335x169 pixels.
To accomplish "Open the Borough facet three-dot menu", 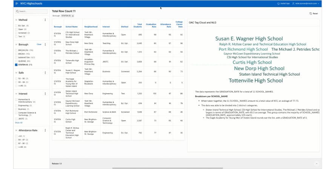I will tap(45, 44).
